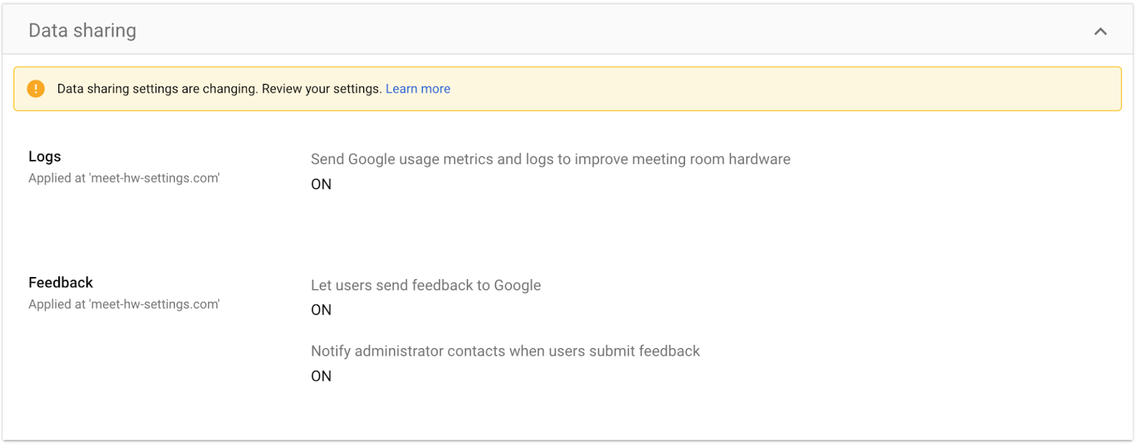Image resolution: width=1137 pixels, height=444 pixels.
Task: Click the Data sharing heading
Action: point(82,31)
